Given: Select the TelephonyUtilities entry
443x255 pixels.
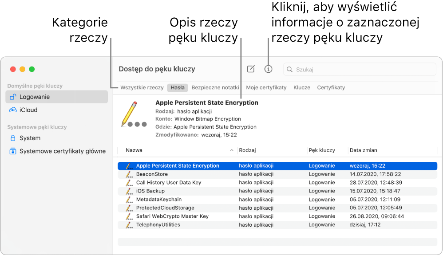Looking at the screenshot, I should pos(158,225).
